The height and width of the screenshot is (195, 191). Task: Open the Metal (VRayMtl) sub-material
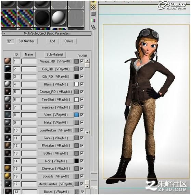(56, 123)
